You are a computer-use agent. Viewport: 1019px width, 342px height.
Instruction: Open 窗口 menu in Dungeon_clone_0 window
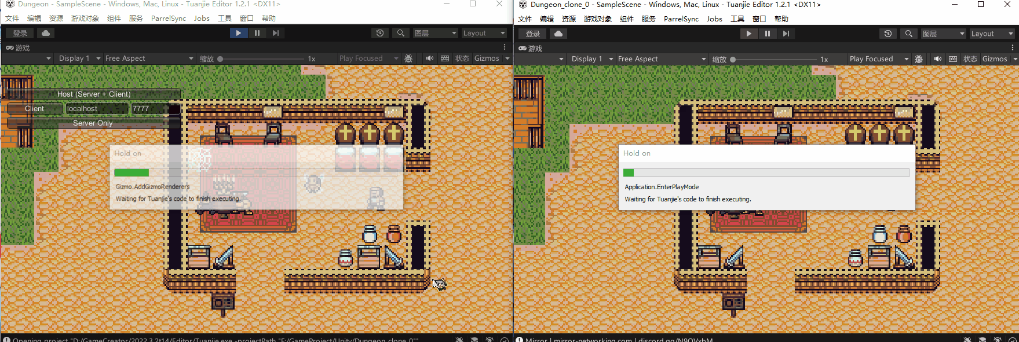click(x=759, y=19)
